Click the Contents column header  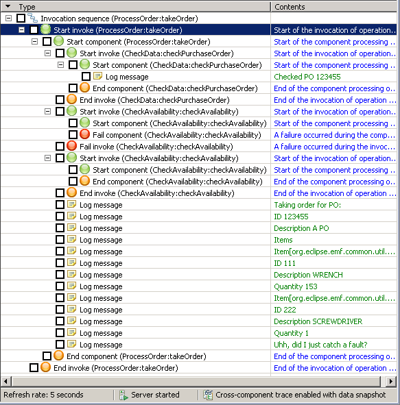click(333, 6)
